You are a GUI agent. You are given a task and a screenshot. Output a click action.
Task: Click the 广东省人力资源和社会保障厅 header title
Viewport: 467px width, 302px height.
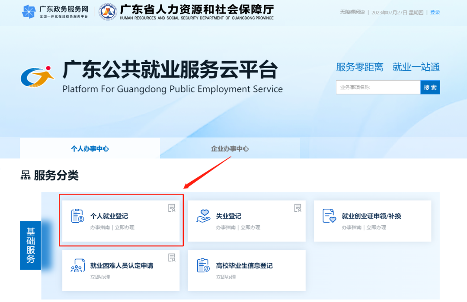(197, 9)
